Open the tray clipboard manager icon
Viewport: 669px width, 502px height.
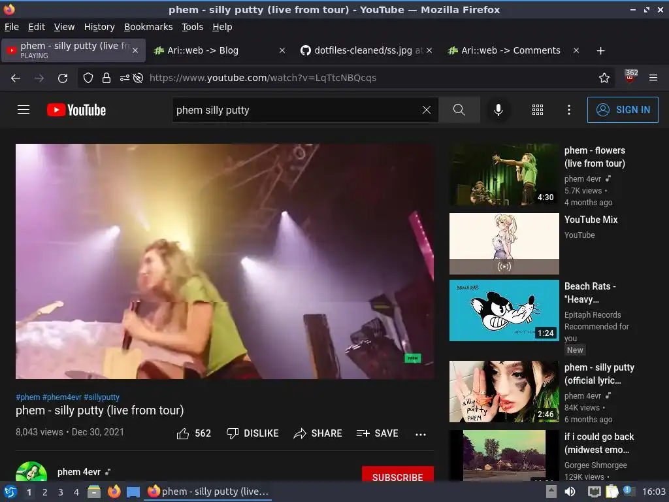point(612,492)
